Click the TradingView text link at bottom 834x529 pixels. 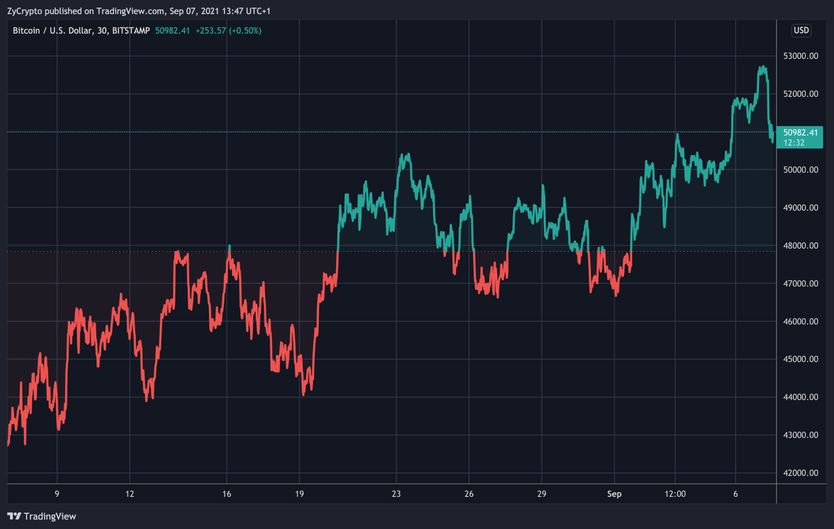point(50,516)
